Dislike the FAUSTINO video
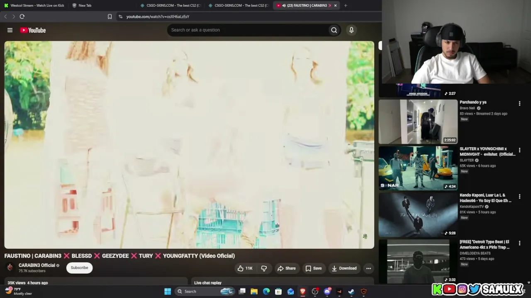This screenshot has width=531, height=298. click(264, 268)
